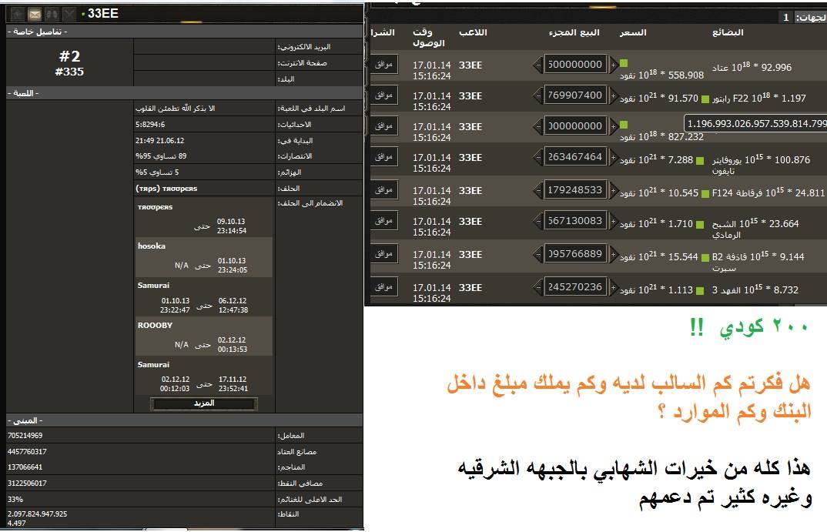Click green square next to 1.113 price
The height and width of the screenshot is (532, 827).
700,290
